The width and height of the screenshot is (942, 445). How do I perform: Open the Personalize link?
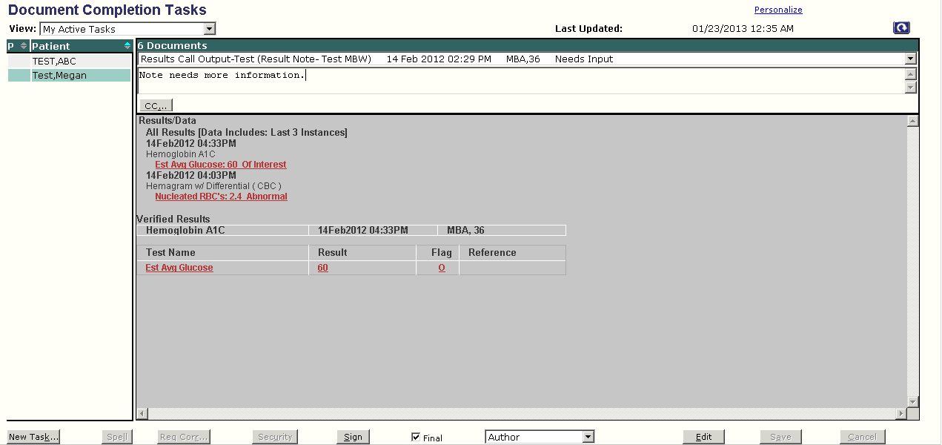coord(777,10)
